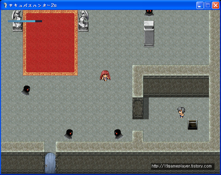Click the shadow ghost beside the small stone pillar

tap(118, 134)
